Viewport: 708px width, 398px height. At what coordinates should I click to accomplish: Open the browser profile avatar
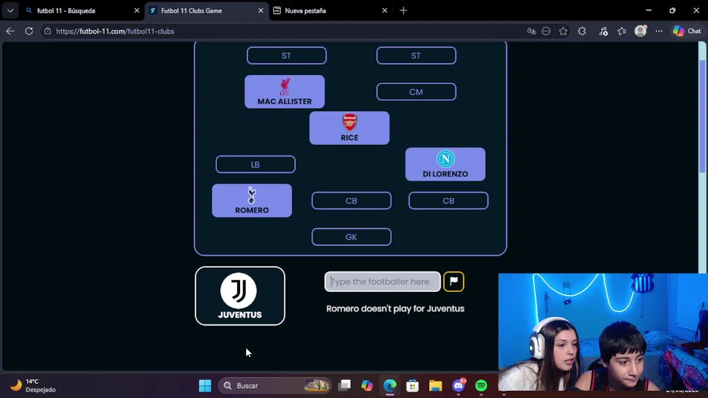click(641, 31)
